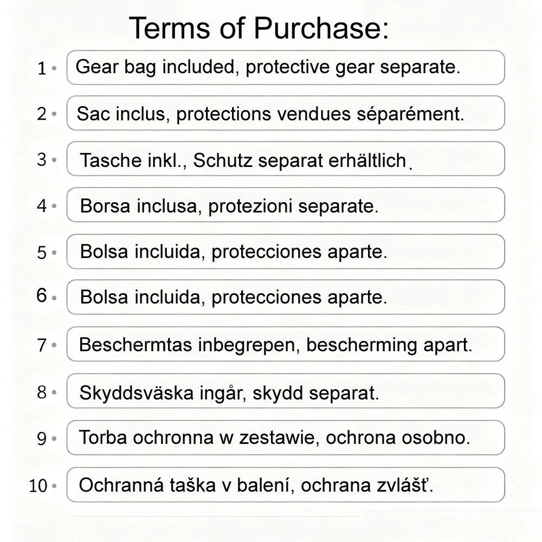This screenshot has width=542, height=542.
Task: Select the Czech 'Ochranná taška' text box
Action: coord(286,485)
